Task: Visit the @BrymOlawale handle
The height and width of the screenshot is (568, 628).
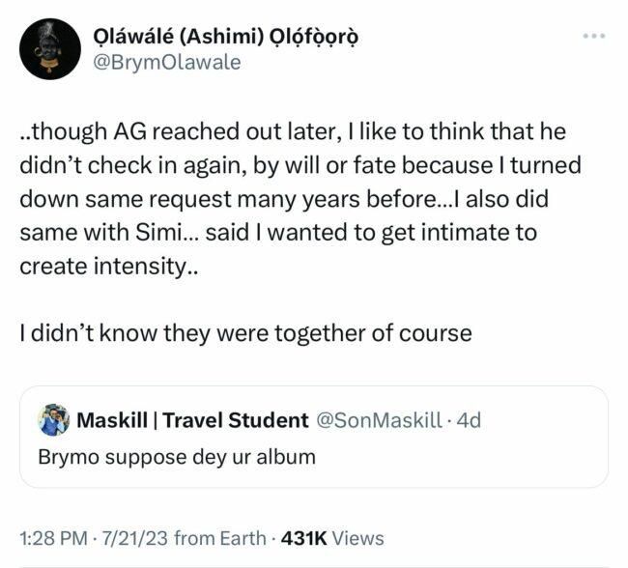Action: coord(167,64)
